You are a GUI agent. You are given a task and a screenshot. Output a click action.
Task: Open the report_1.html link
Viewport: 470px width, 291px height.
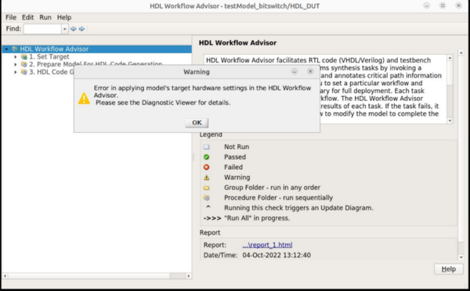click(x=267, y=245)
